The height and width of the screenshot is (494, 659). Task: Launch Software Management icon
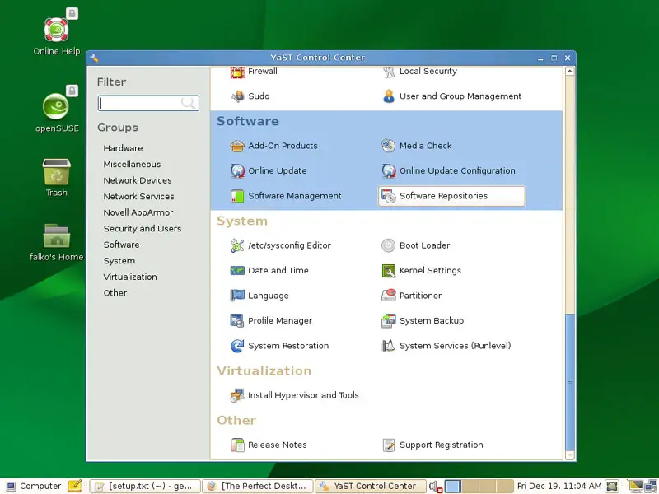237,196
